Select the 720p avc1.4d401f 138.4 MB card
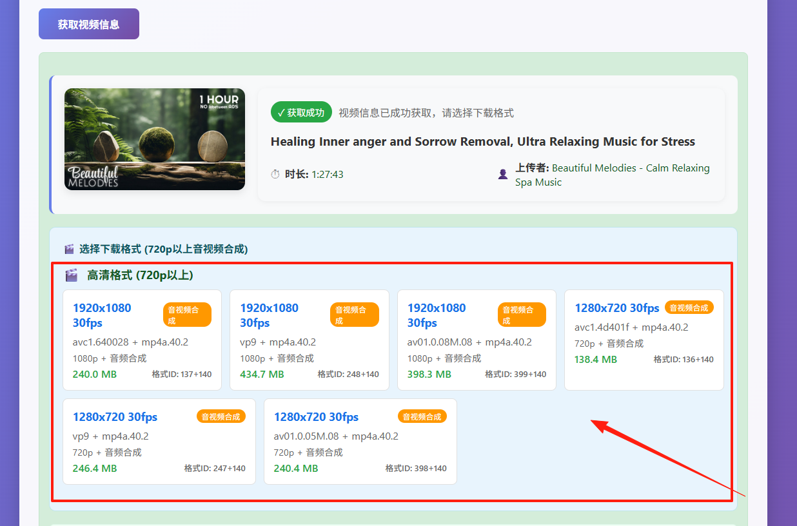 coord(644,340)
